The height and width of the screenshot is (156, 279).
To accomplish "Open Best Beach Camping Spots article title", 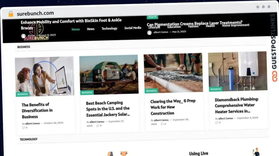I will point(108,108).
